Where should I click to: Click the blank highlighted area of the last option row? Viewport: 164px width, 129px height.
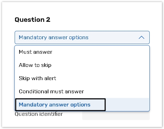click(x=127, y=105)
